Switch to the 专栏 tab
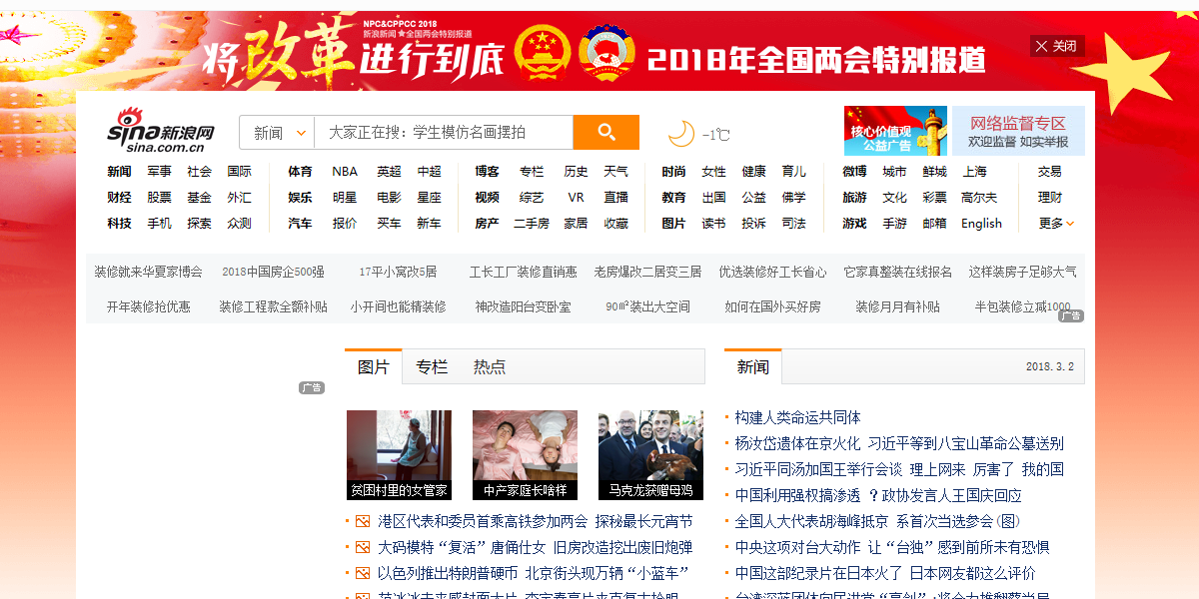Image resolution: width=1199 pixels, height=599 pixels. (432, 367)
